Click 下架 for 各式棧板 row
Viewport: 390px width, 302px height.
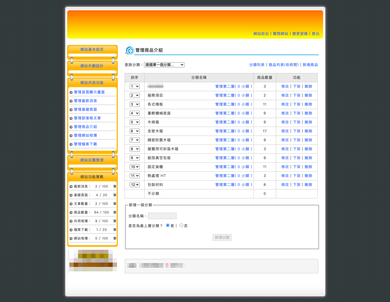tap(297, 104)
